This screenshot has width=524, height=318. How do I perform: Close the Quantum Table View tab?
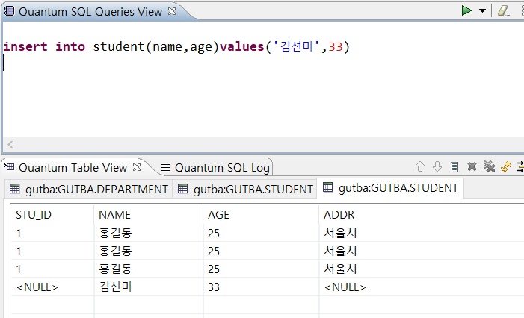tap(137, 167)
